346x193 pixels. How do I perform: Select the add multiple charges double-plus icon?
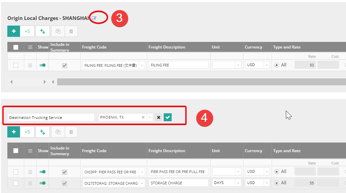[x=43, y=31]
